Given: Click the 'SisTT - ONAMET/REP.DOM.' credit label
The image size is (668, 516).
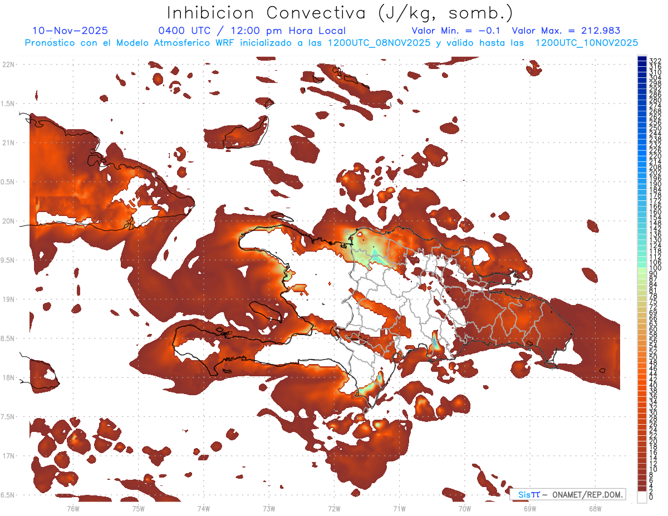Looking at the screenshot, I should [569, 494].
